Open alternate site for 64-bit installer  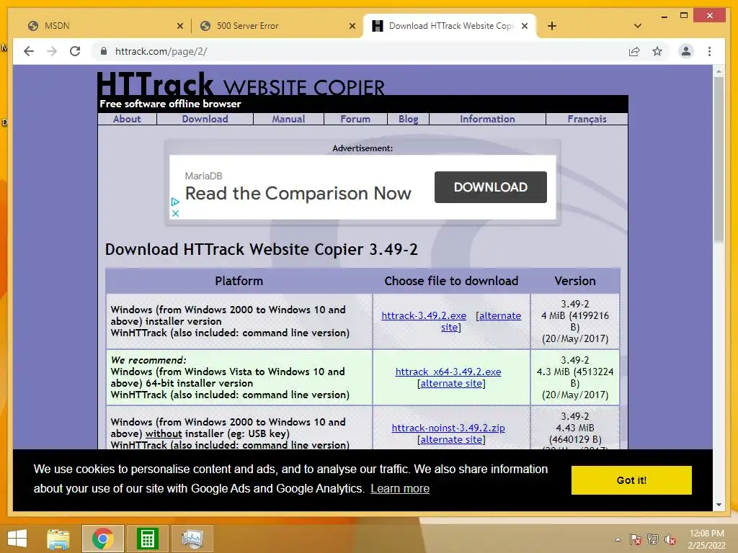click(x=451, y=383)
